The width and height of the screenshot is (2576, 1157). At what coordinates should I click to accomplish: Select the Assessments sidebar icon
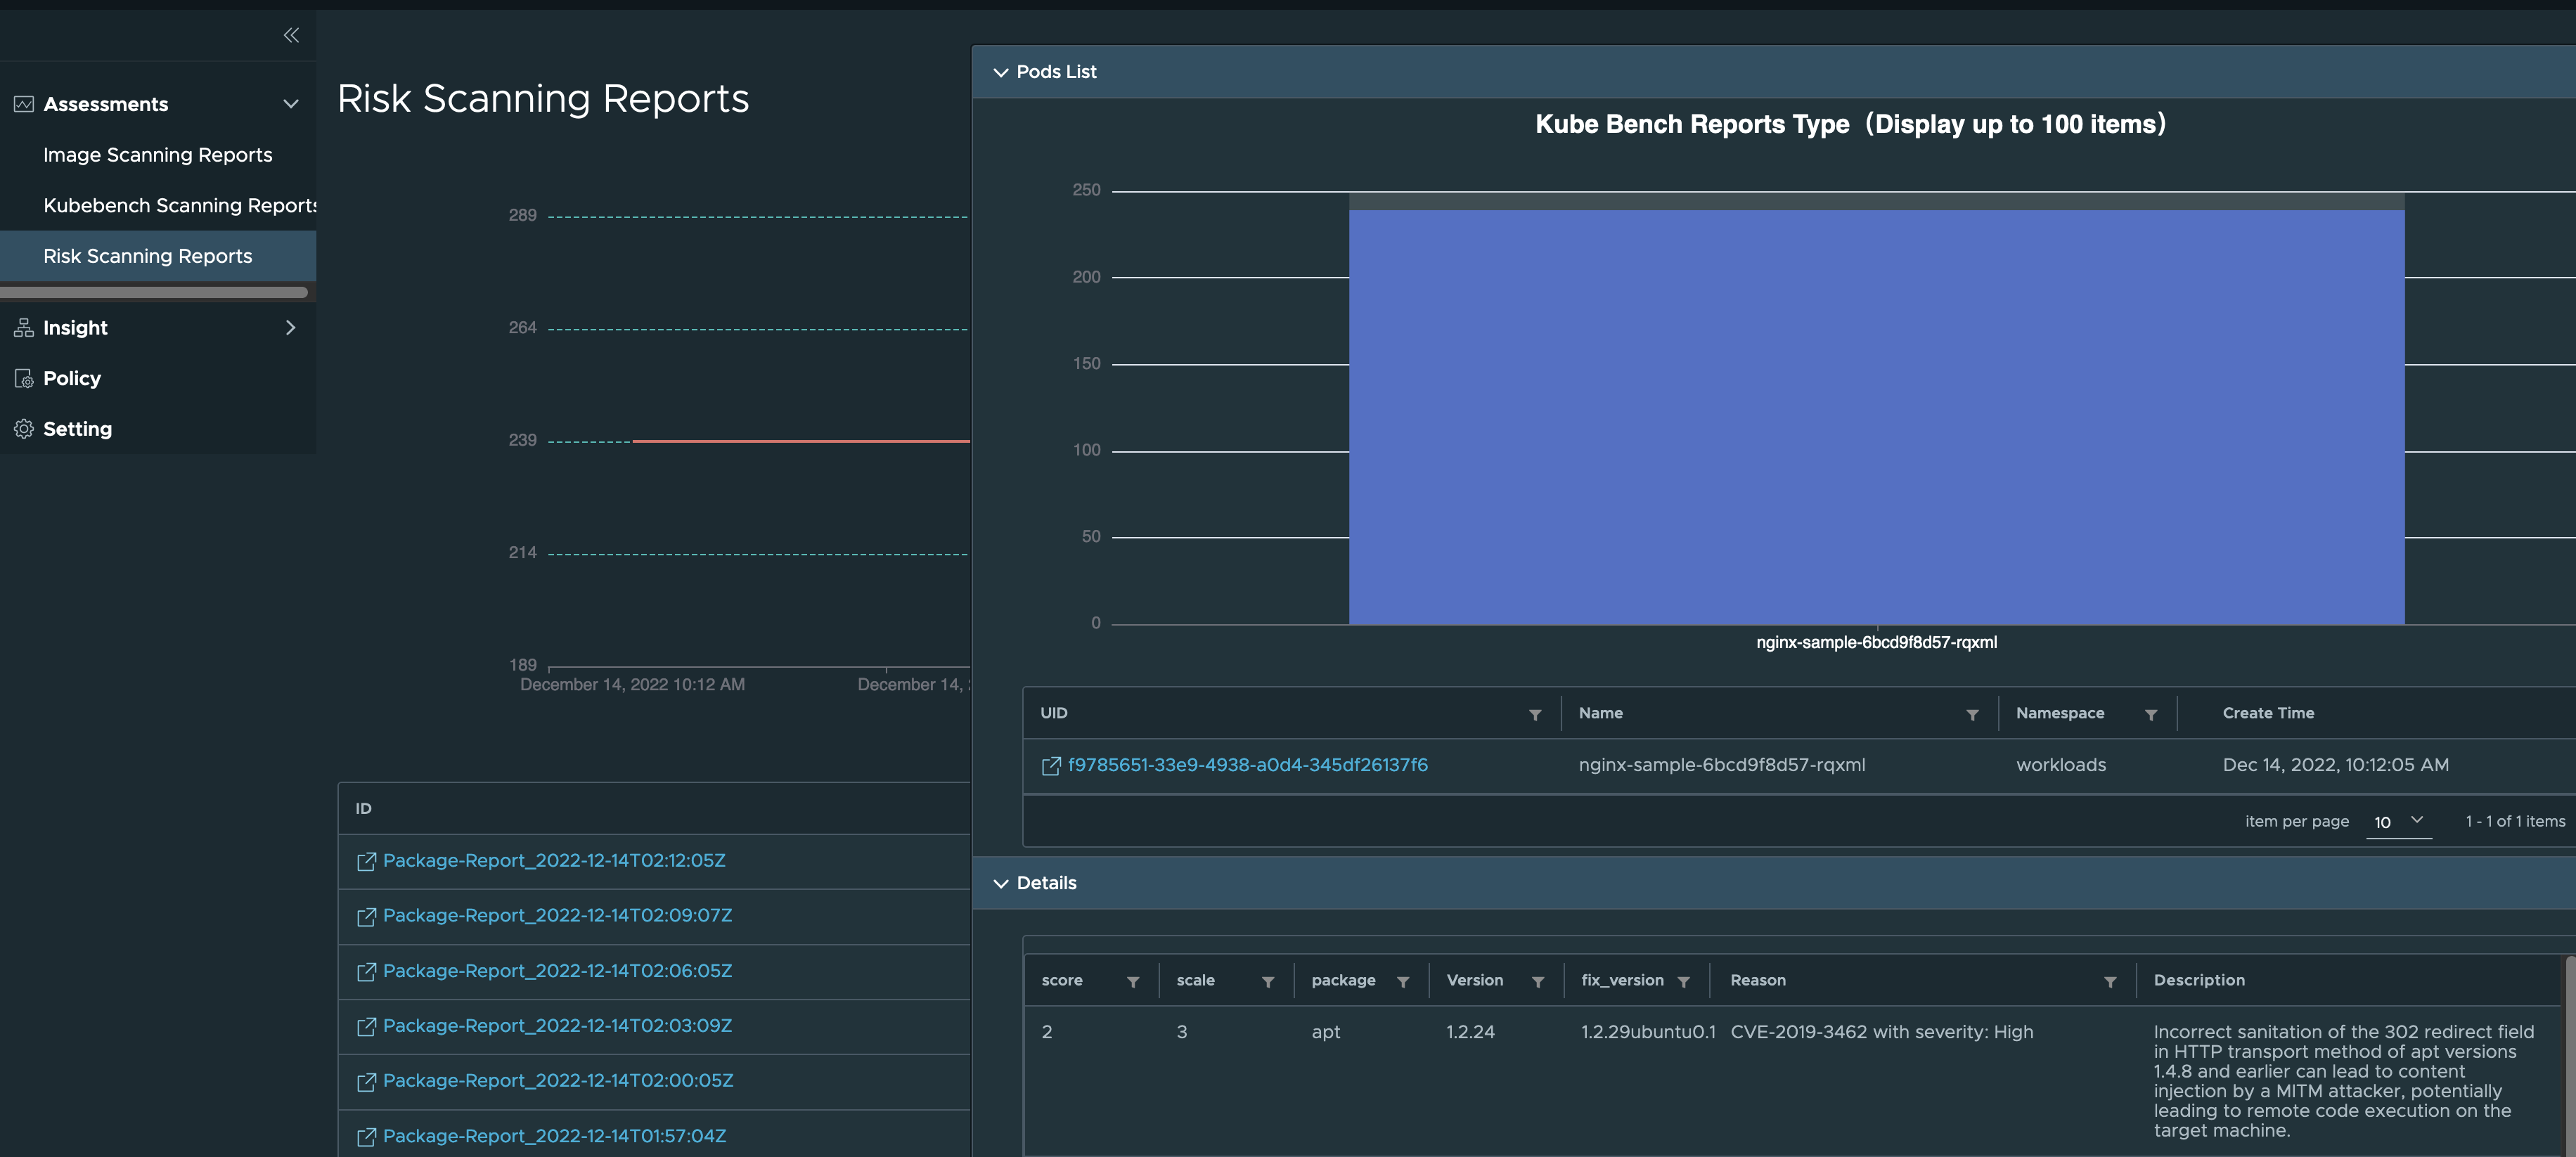[23, 103]
